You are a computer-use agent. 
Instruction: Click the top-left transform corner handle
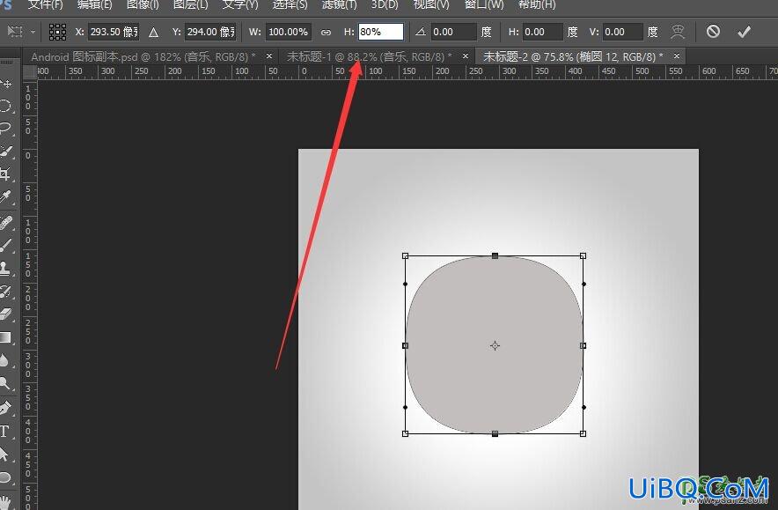pyautogui.click(x=406, y=255)
